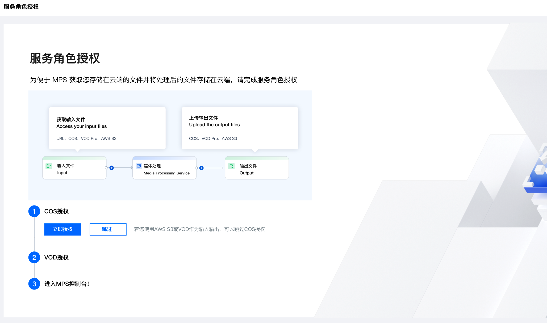
Task: Click the 获取输入文件 info card
Action: 107,128
